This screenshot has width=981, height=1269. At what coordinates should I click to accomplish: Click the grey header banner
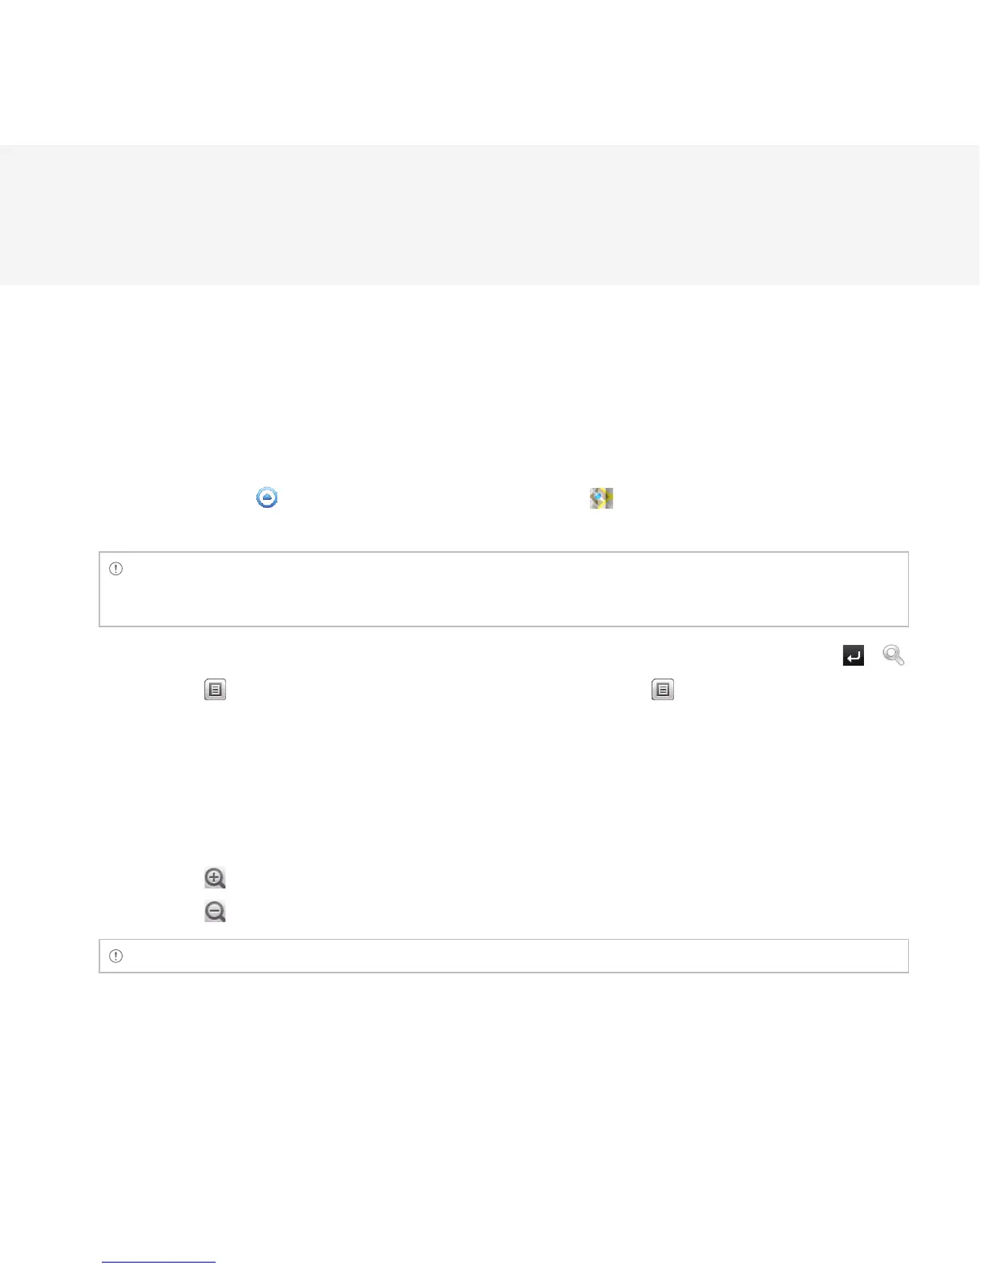pos(490,215)
